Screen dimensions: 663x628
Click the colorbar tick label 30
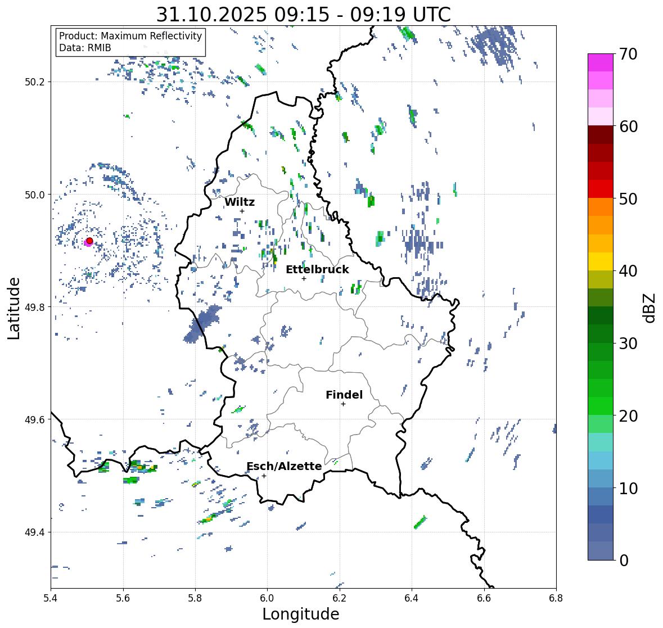tap(628, 344)
